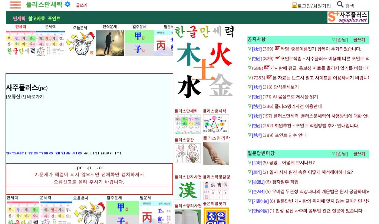Expand the 단식운세보기 notice arrow

250,87
